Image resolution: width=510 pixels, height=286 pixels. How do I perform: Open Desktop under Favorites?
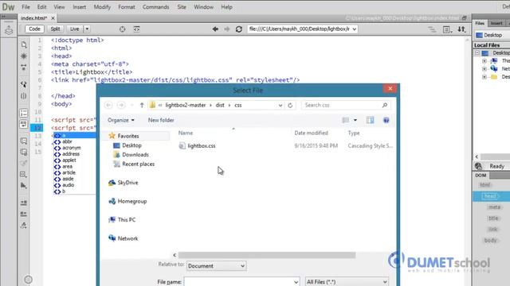(x=131, y=145)
